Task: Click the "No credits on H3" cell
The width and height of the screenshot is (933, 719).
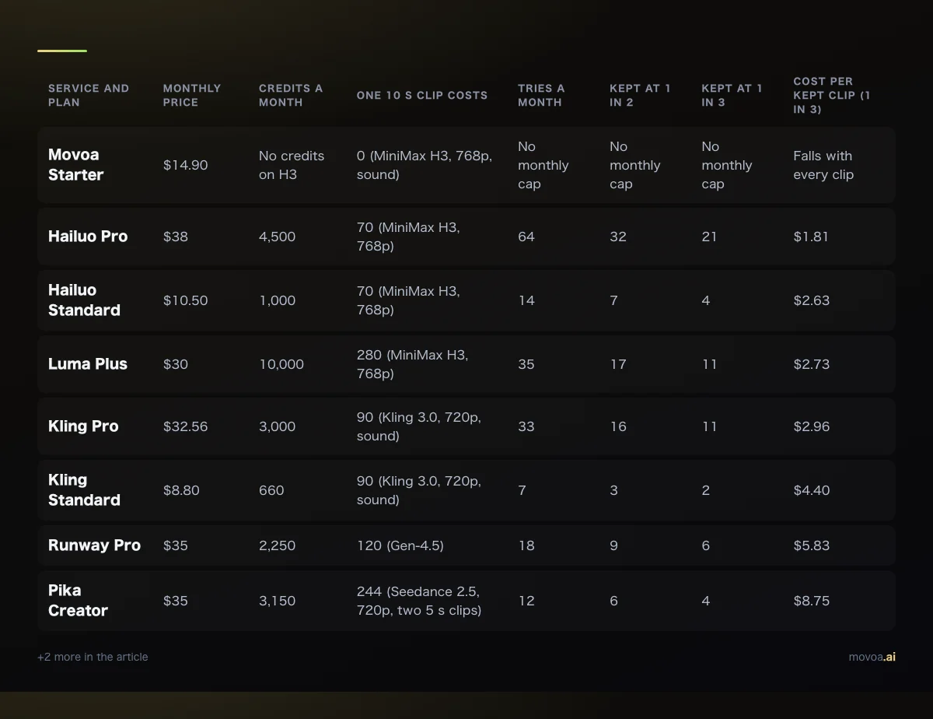Action: (292, 165)
